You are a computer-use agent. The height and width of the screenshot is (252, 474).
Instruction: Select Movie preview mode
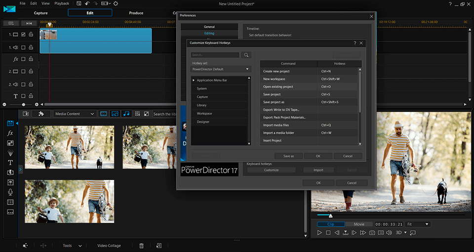coord(359,224)
